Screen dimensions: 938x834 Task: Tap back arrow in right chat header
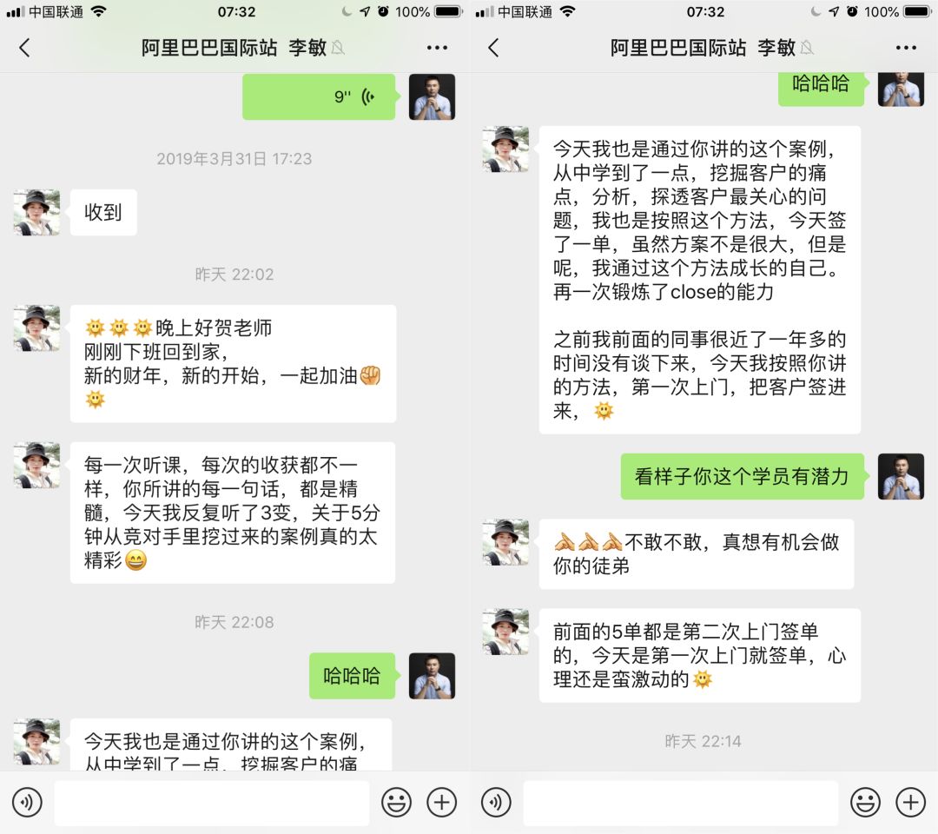pos(493,48)
